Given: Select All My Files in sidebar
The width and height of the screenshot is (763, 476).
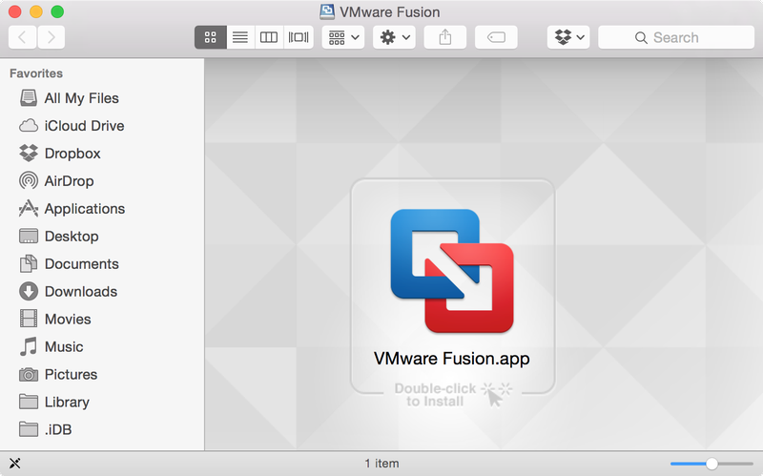Looking at the screenshot, I should 102,98.
